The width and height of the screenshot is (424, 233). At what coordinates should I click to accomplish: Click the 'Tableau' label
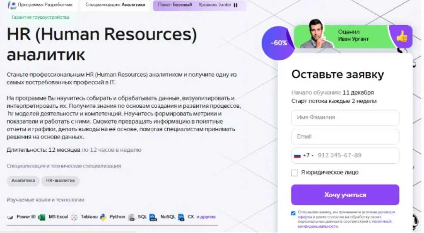(89, 217)
